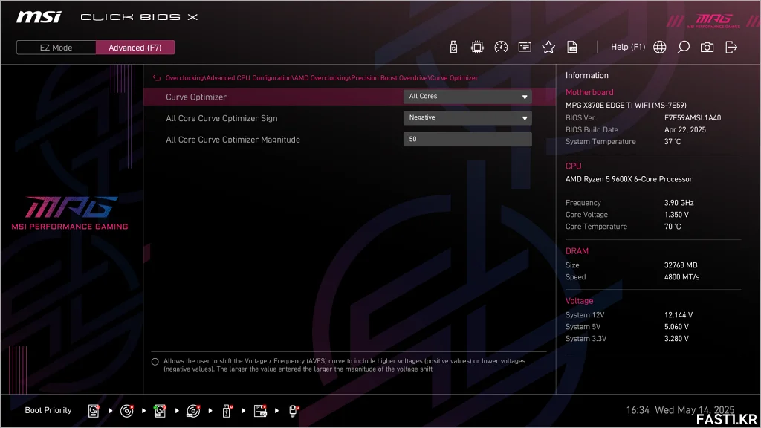Select the USB optical disc boot device
This screenshot has height=428, width=761.
(x=193, y=411)
